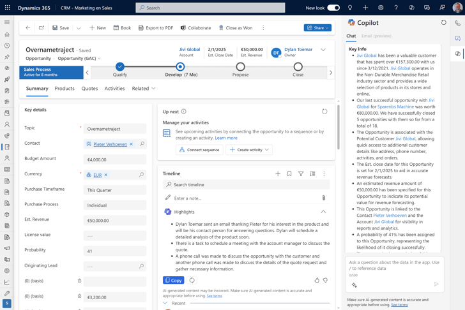Open the timeline filter funnel

point(301,173)
